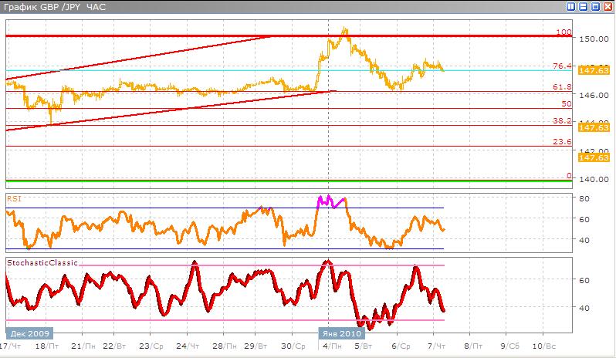This screenshot has height=358, width=616.
Task: Click the vertical split (tile) window icon
Action: click(x=572, y=7)
